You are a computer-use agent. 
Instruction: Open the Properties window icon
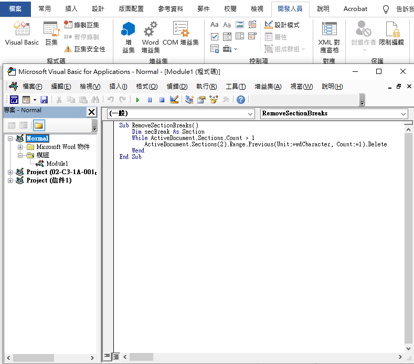pos(201,100)
